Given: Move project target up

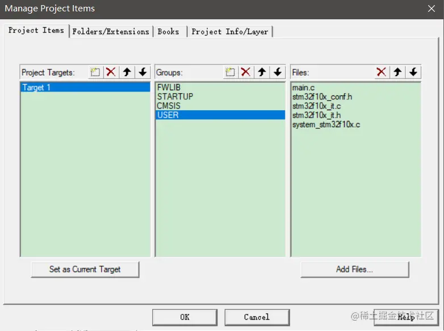Looking at the screenshot, I should [127, 72].
